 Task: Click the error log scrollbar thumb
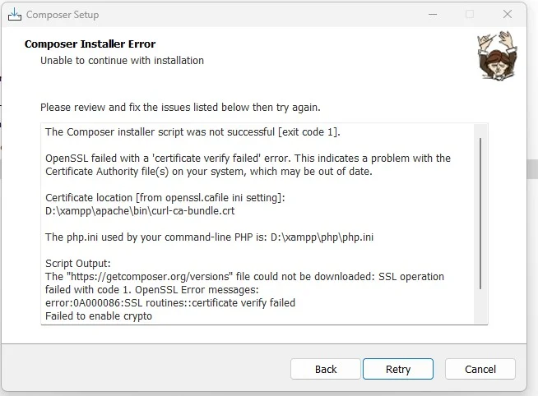(480, 214)
